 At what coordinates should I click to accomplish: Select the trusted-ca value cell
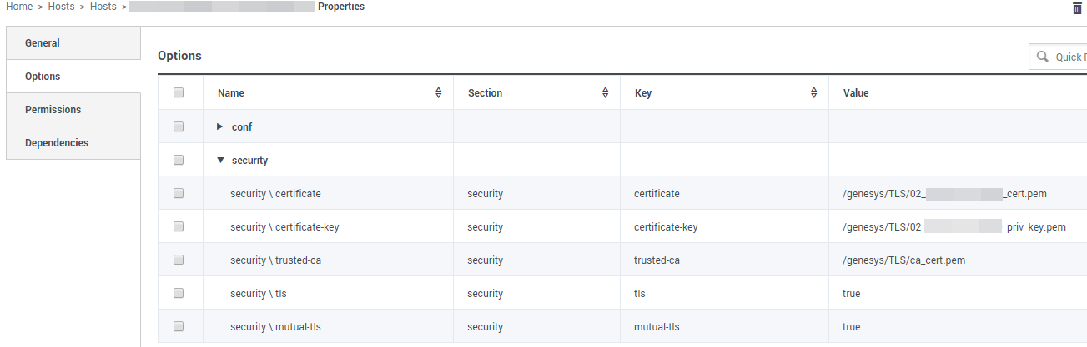coord(903,260)
